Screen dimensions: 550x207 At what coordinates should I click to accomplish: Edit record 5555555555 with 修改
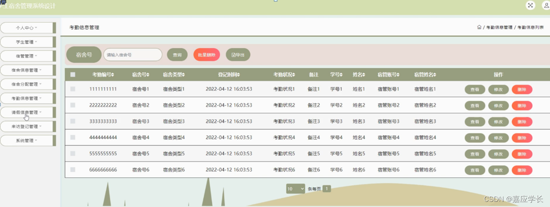click(498, 154)
